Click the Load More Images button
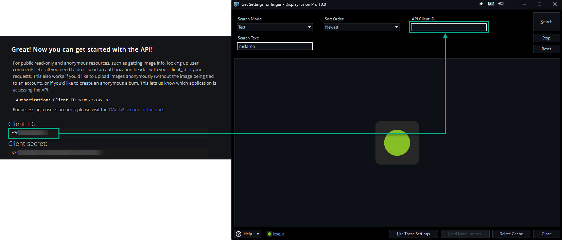The width and height of the screenshot is (562, 240). point(465,234)
